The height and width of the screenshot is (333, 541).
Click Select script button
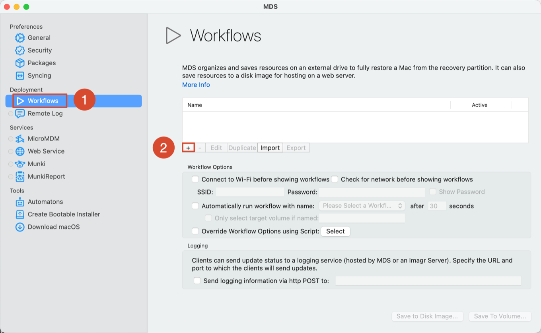pyautogui.click(x=335, y=231)
